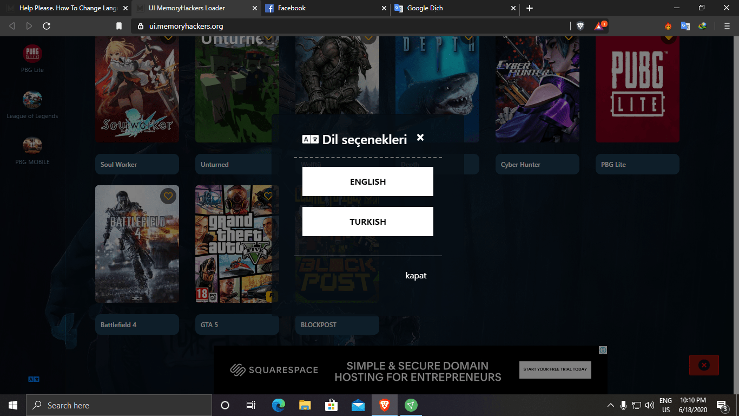
Task: Open the PUBG Lite sidebar icon
Action: tap(32, 54)
